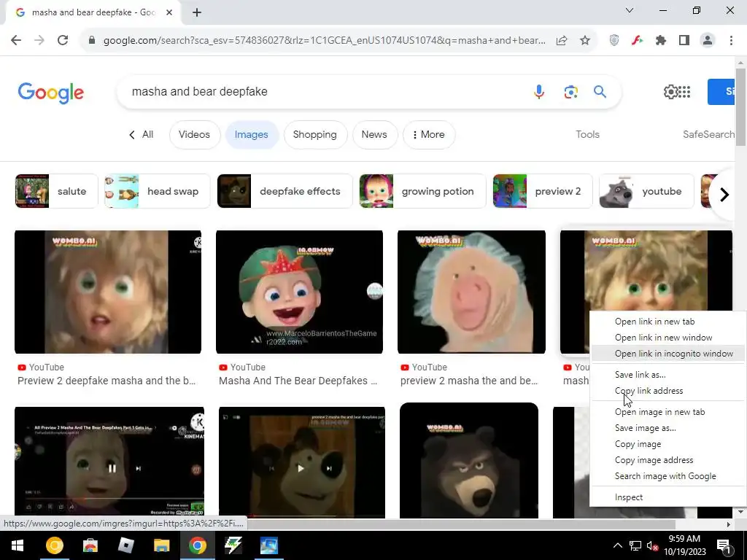747x560 pixels.
Task: Open the notification center icon
Action: click(724, 545)
